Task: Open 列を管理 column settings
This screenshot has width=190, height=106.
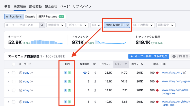Action: click(181, 56)
